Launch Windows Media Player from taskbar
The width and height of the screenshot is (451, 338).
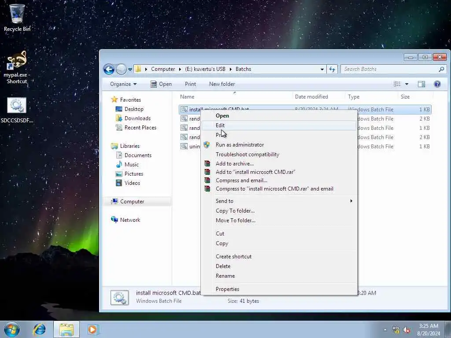coord(92,329)
